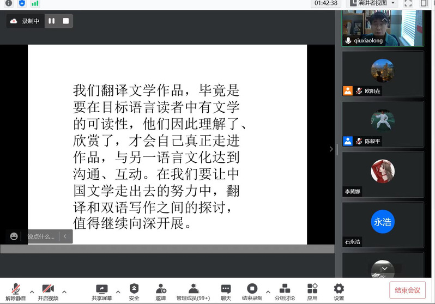Screen dimensions: 435x304
Task: Start sharing with 共享屏幕
Action: (102, 292)
